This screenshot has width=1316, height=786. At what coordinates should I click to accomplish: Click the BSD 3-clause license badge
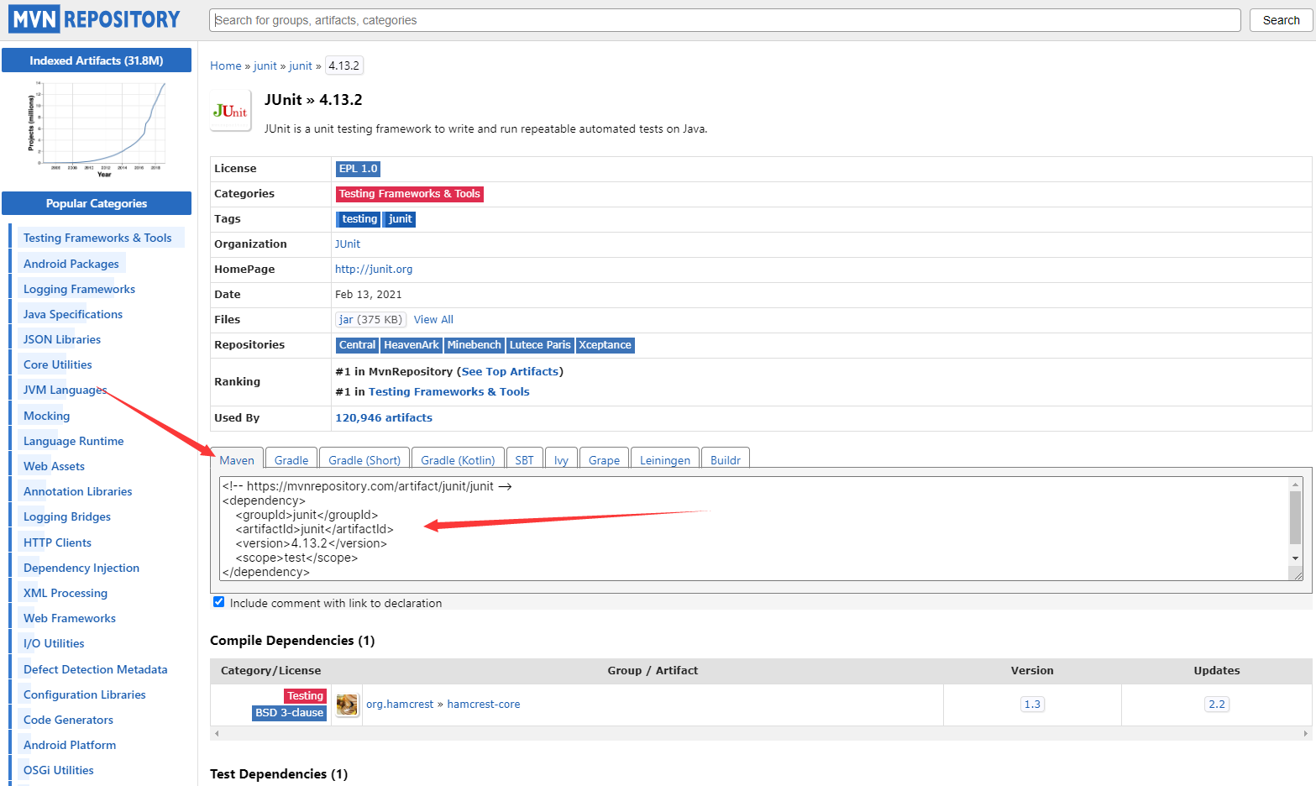[289, 713]
